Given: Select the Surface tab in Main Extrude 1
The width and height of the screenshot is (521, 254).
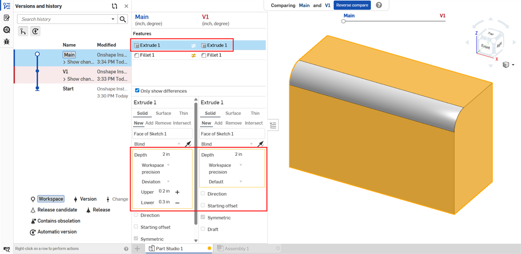Looking at the screenshot, I should coord(163,113).
